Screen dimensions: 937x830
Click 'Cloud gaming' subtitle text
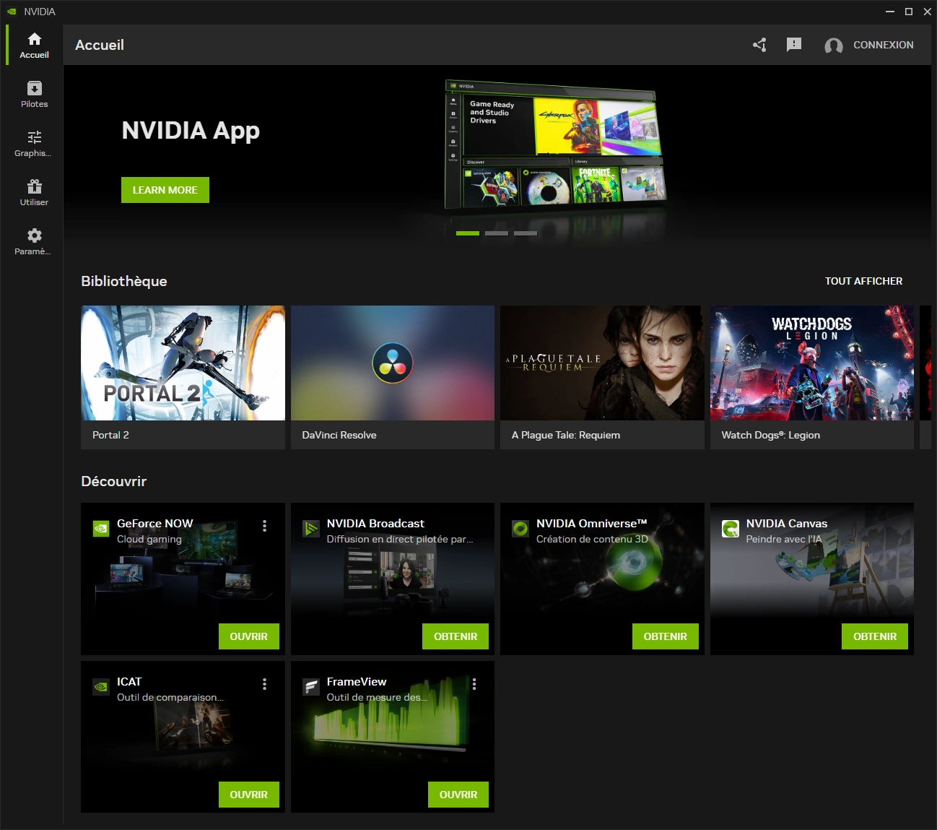[x=149, y=539]
